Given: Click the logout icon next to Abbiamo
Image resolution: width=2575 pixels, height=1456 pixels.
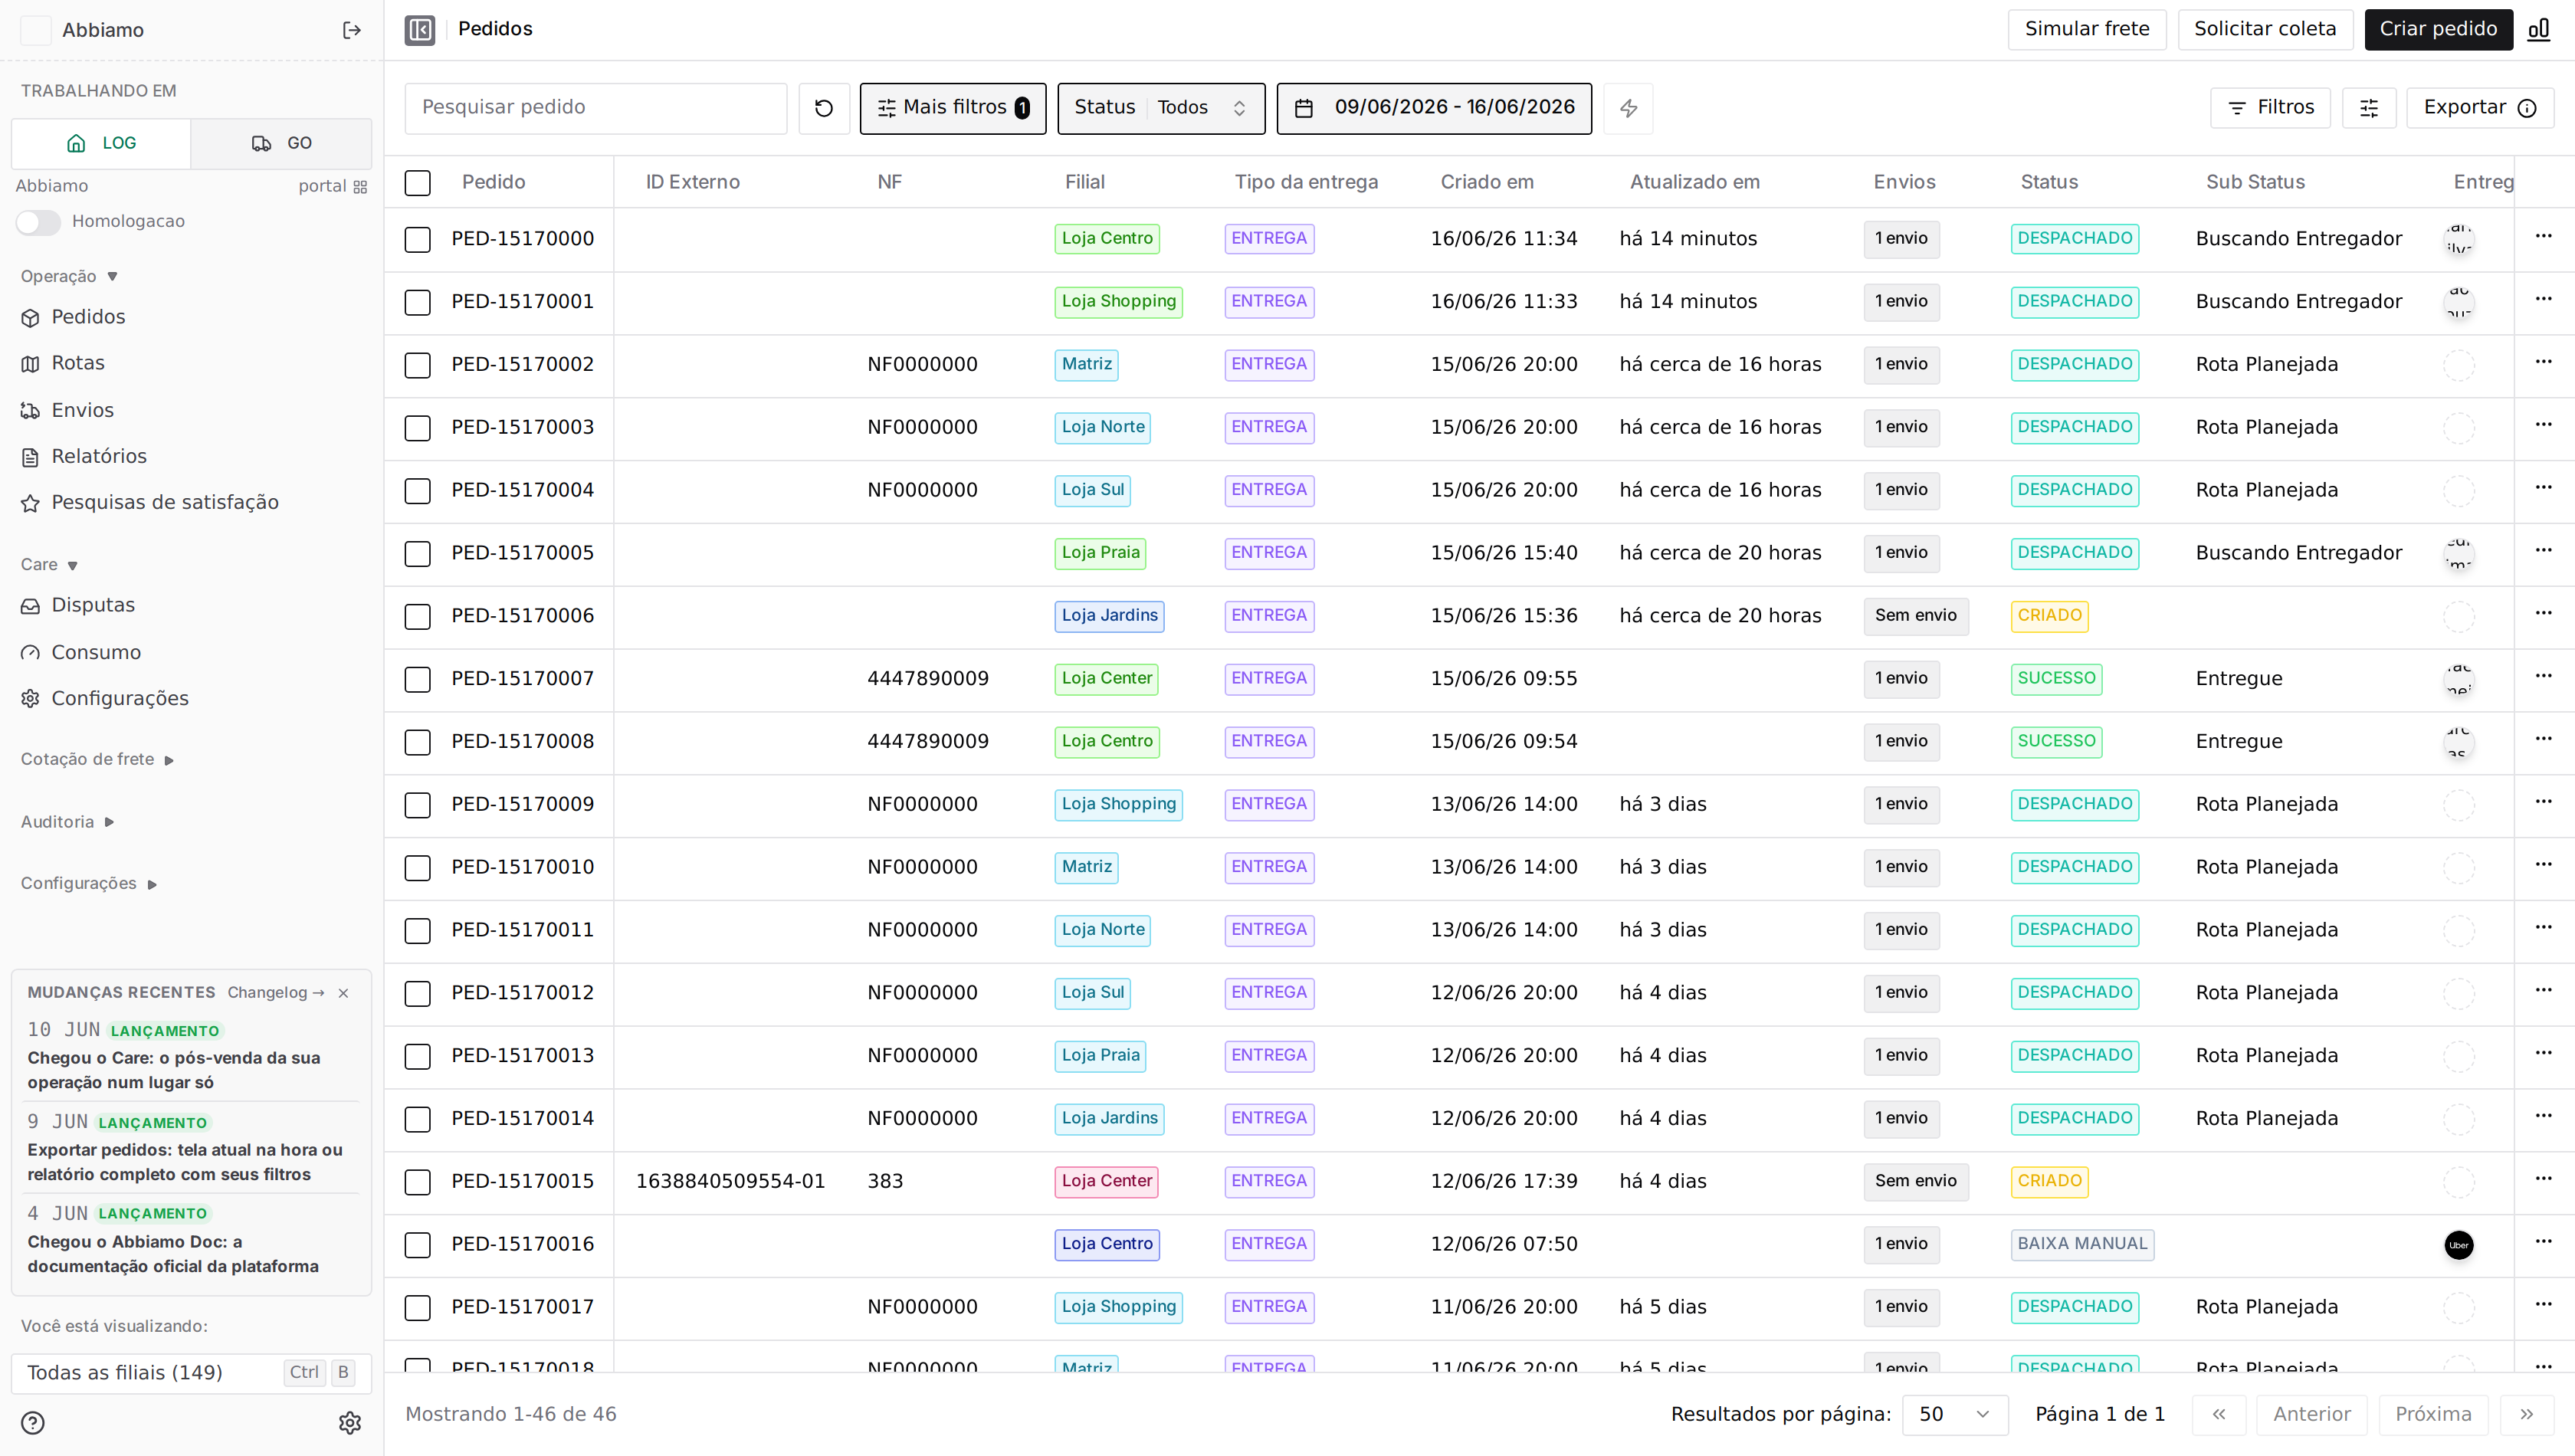Looking at the screenshot, I should pos(351,30).
